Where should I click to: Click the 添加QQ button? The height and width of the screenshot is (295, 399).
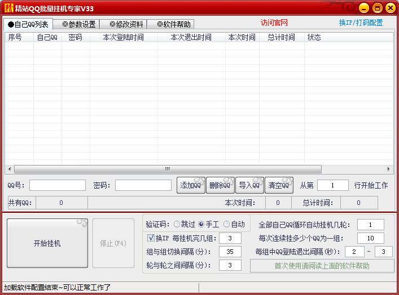click(x=191, y=185)
